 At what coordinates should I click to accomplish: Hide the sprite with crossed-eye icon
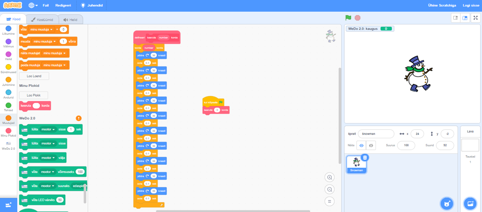tap(371, 146)
